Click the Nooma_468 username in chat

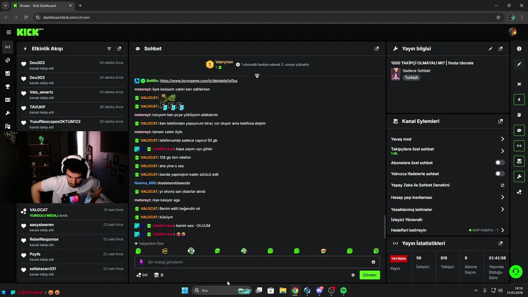pyautogui.click(x=146, y=183)
